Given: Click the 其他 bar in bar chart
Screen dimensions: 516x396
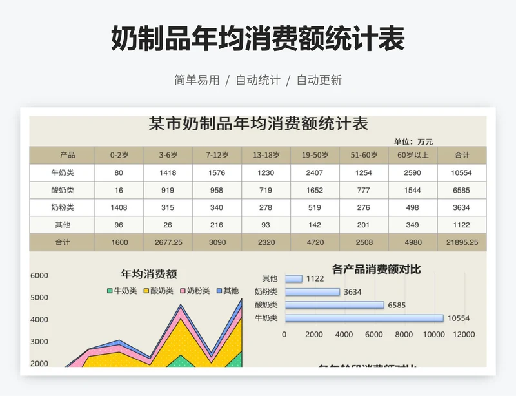Looking at the screenshot, I should (293, 279).
